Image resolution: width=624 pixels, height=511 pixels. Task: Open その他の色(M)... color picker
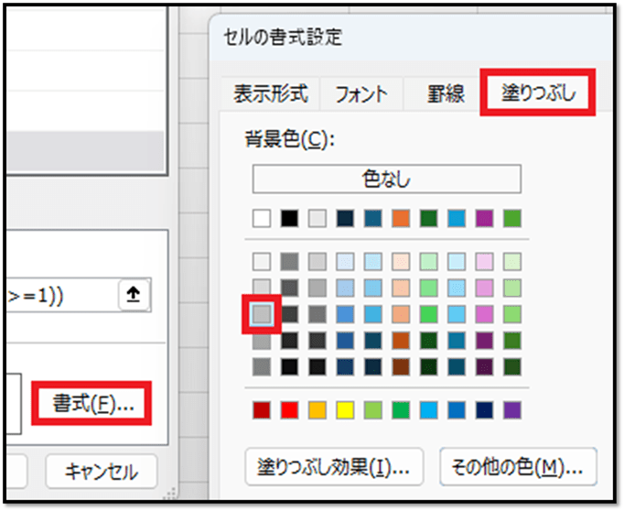click(517, 467)
